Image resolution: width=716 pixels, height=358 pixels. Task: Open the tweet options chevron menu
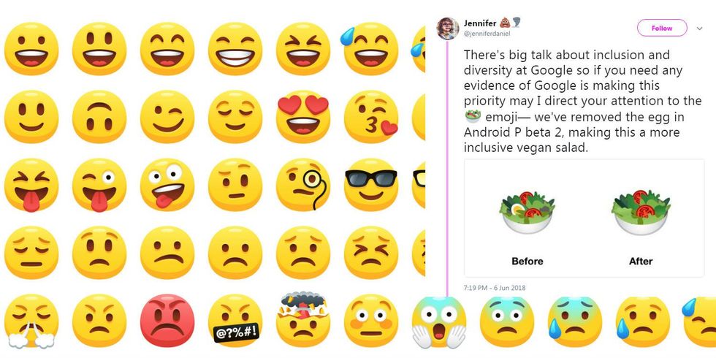pyautogui.click(x=700, y=28)
